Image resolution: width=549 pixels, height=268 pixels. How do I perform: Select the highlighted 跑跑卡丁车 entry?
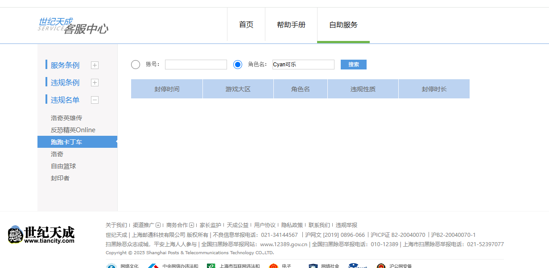click(77, 142)
